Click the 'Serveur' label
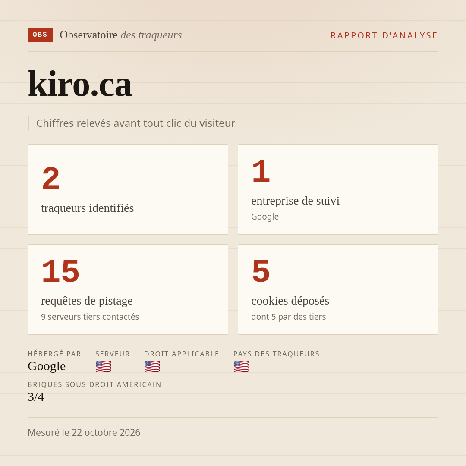This screenshot has height=466, width=466. coord(113,354)
